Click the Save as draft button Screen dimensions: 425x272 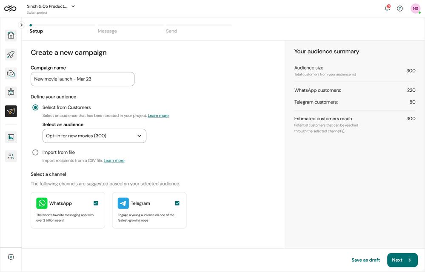pos(365,260)
